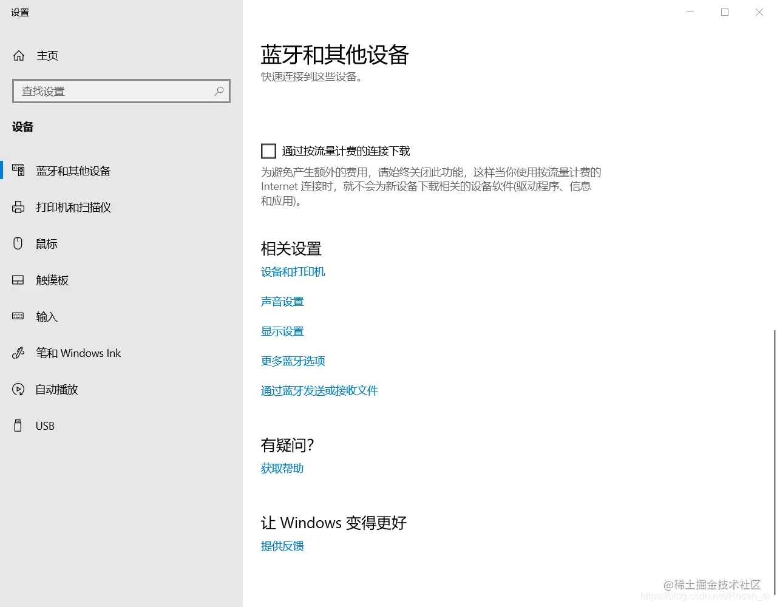Screen dimensions: 777x607
Task: Select the Bluetooth icon for 蓝牙和其他设备
Action: tap(18, 171)
